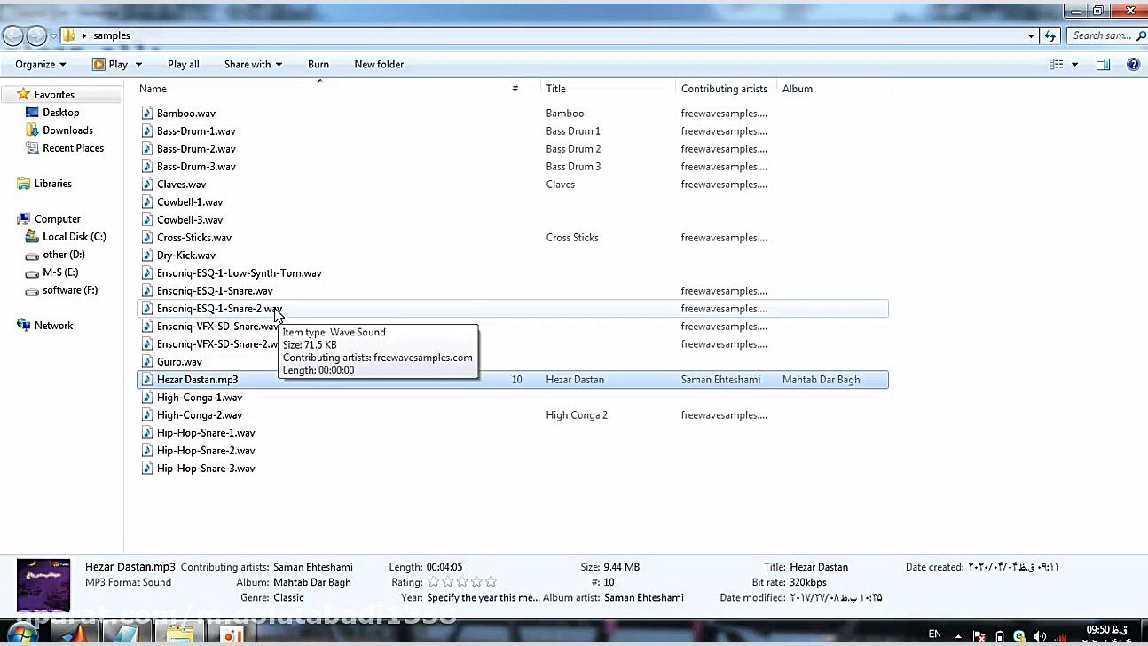Open Windows Help with the question mark
The width and height of the screenshot is (1148, 646).
tap(1133, 64)
